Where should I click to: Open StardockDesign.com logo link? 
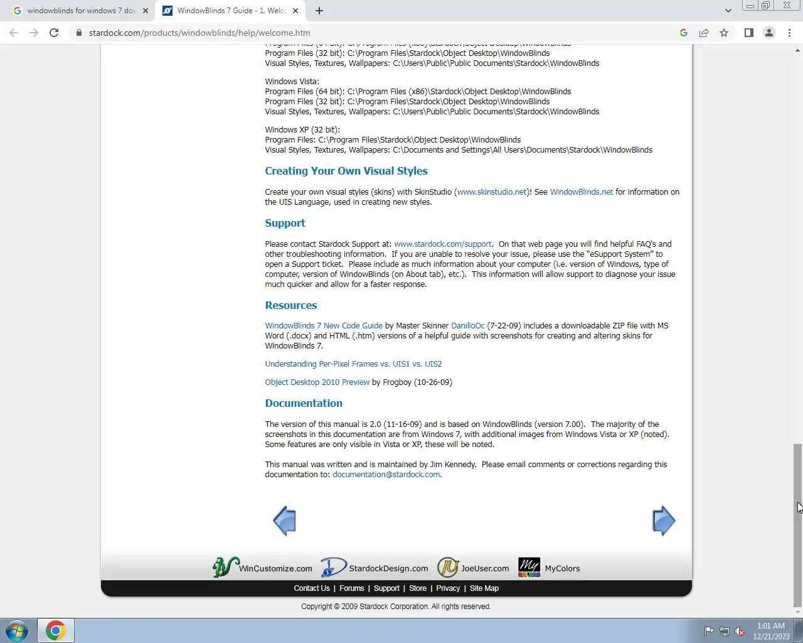(375, 568)
